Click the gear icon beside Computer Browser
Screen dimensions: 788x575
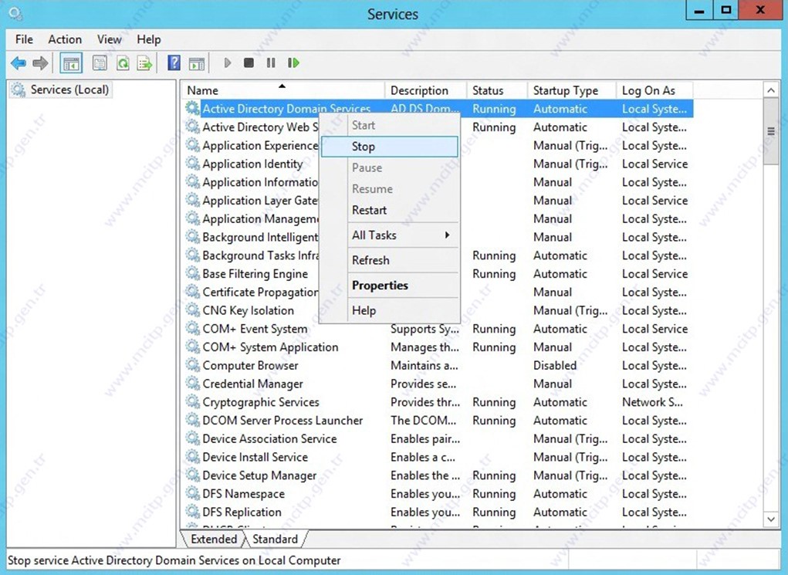click(x=192, y=365)
